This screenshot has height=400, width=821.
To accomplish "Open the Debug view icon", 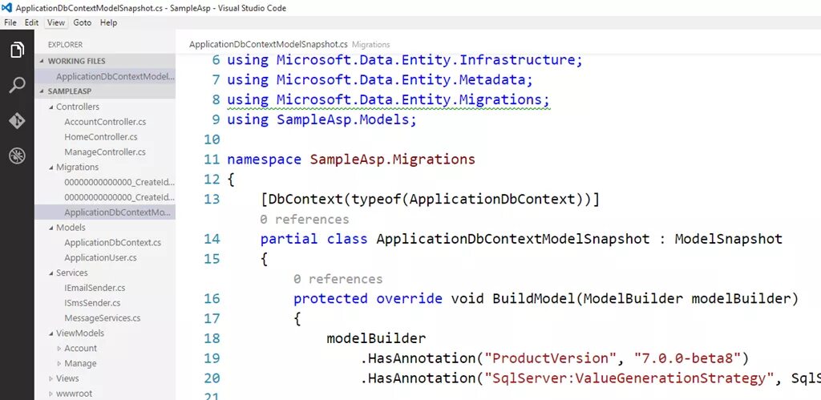I will tap(17, 156).
